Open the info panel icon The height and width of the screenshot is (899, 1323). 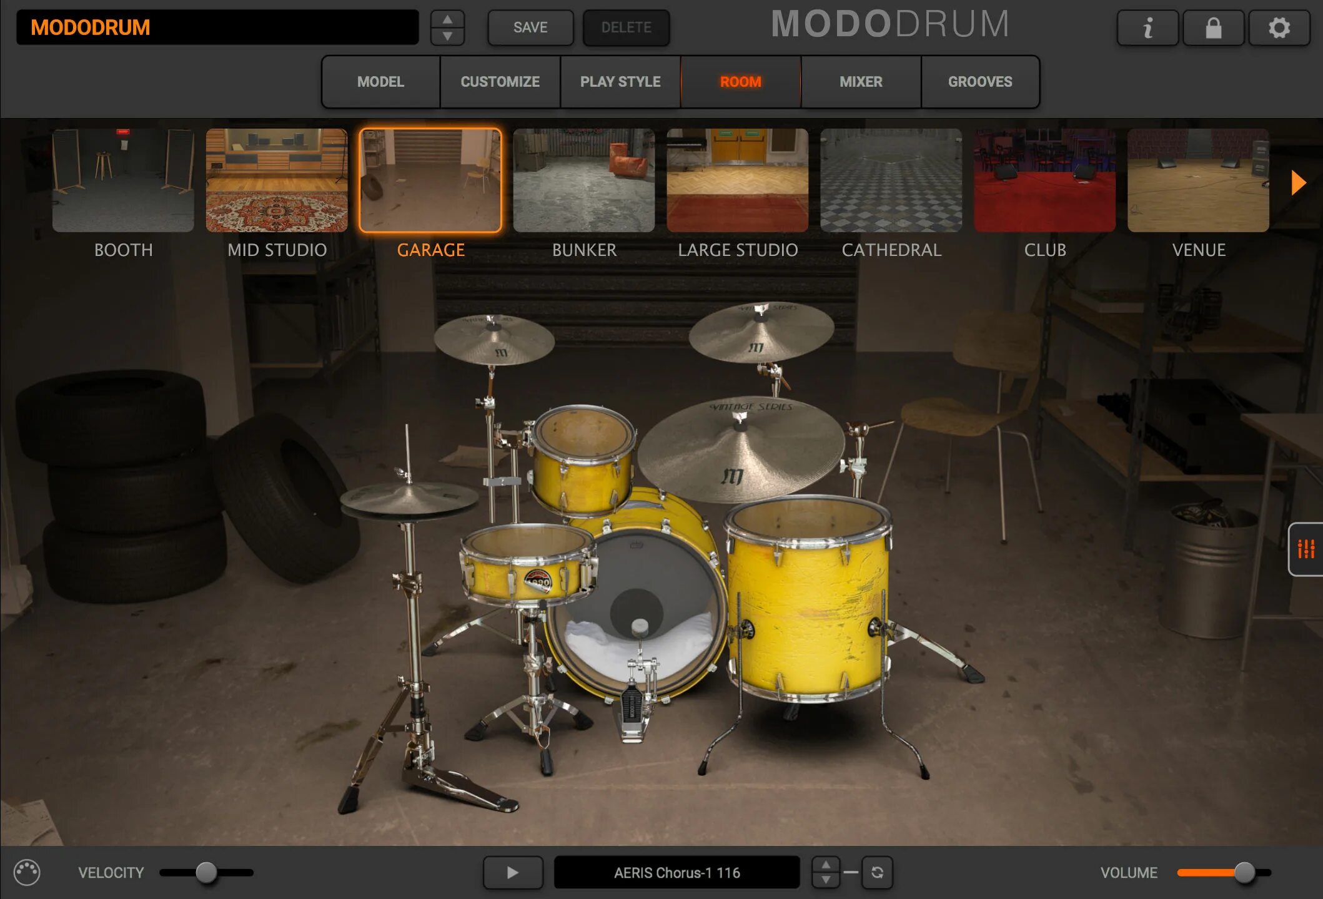pyautogui.click(x=1147, y=28)
